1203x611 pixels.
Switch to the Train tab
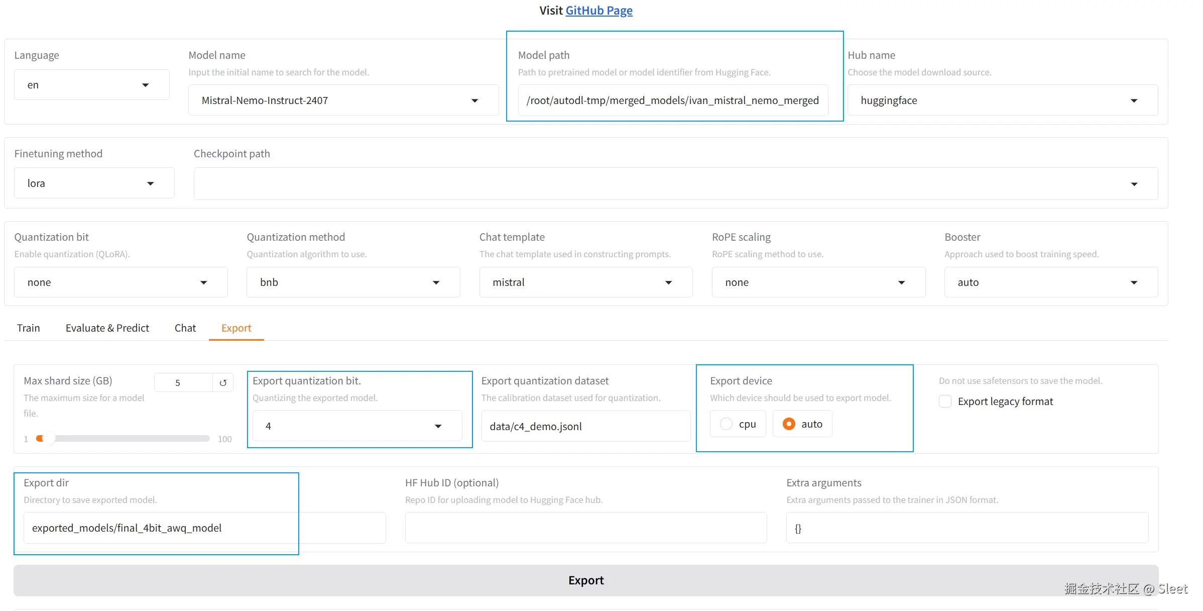[x=29, y=328]
